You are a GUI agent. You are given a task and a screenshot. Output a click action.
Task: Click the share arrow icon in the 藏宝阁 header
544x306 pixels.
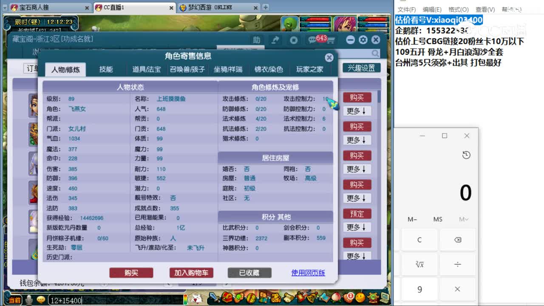(276, 39)
